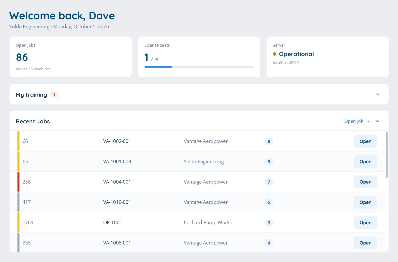The image size is (398, 262).
Task: Select the OP-1001 part number
Action: 113,222
